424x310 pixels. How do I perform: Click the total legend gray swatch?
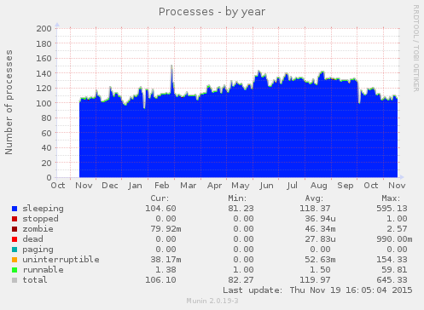(x=15, y=280)
